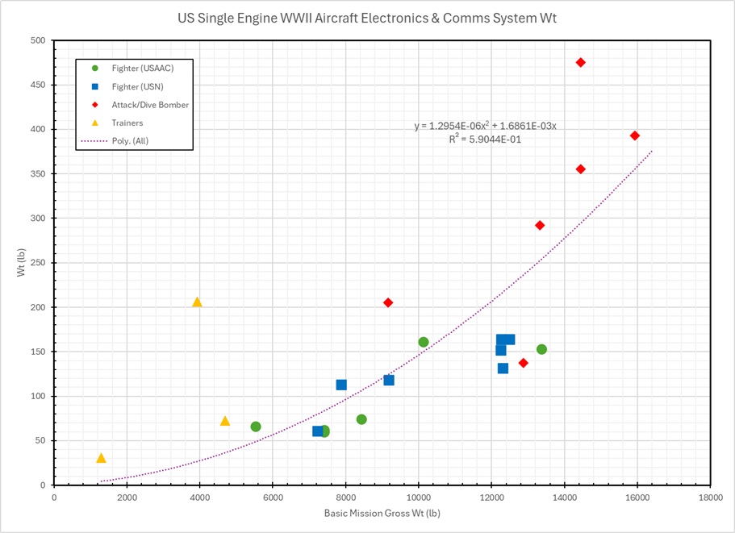
Task: Click the dotted line sample in the legend
Action: pos(95,140)
